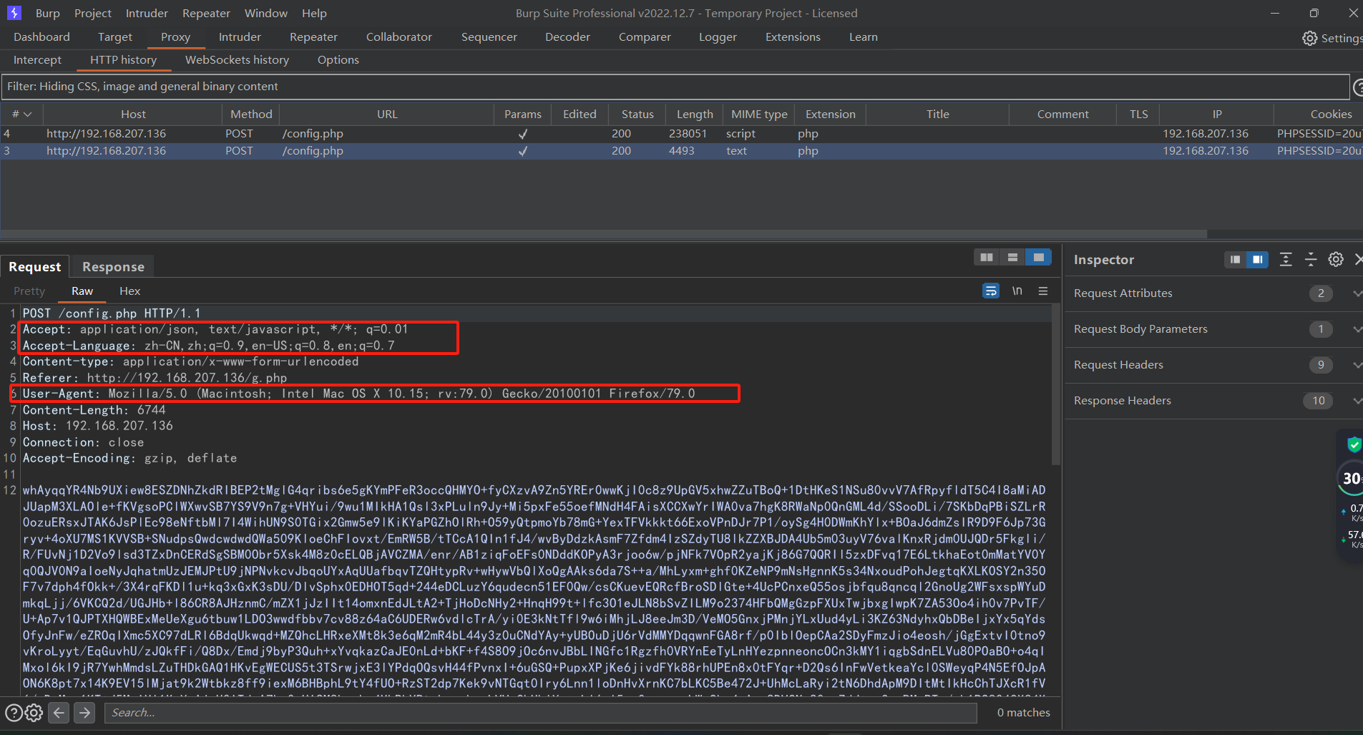Open WebSockets history sub-tab
This screenshot has width=1363, height=735.
(x=237, y=60)
